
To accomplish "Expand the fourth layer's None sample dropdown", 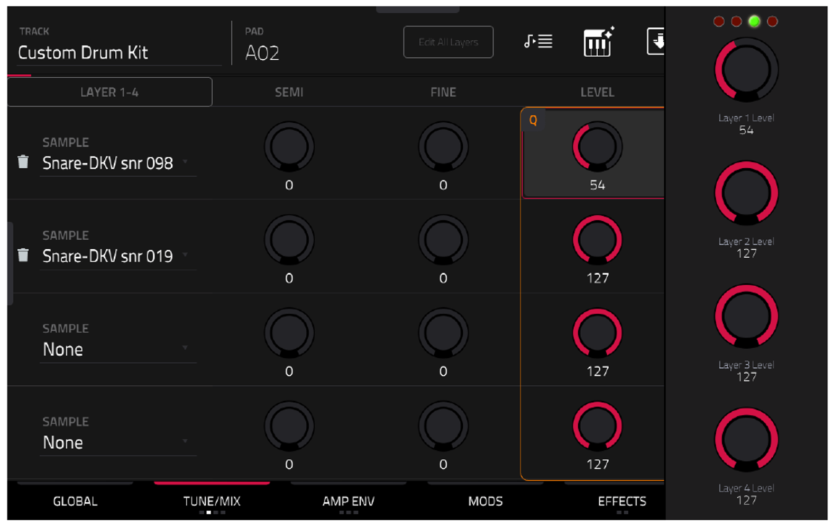I will click(118, 442).
